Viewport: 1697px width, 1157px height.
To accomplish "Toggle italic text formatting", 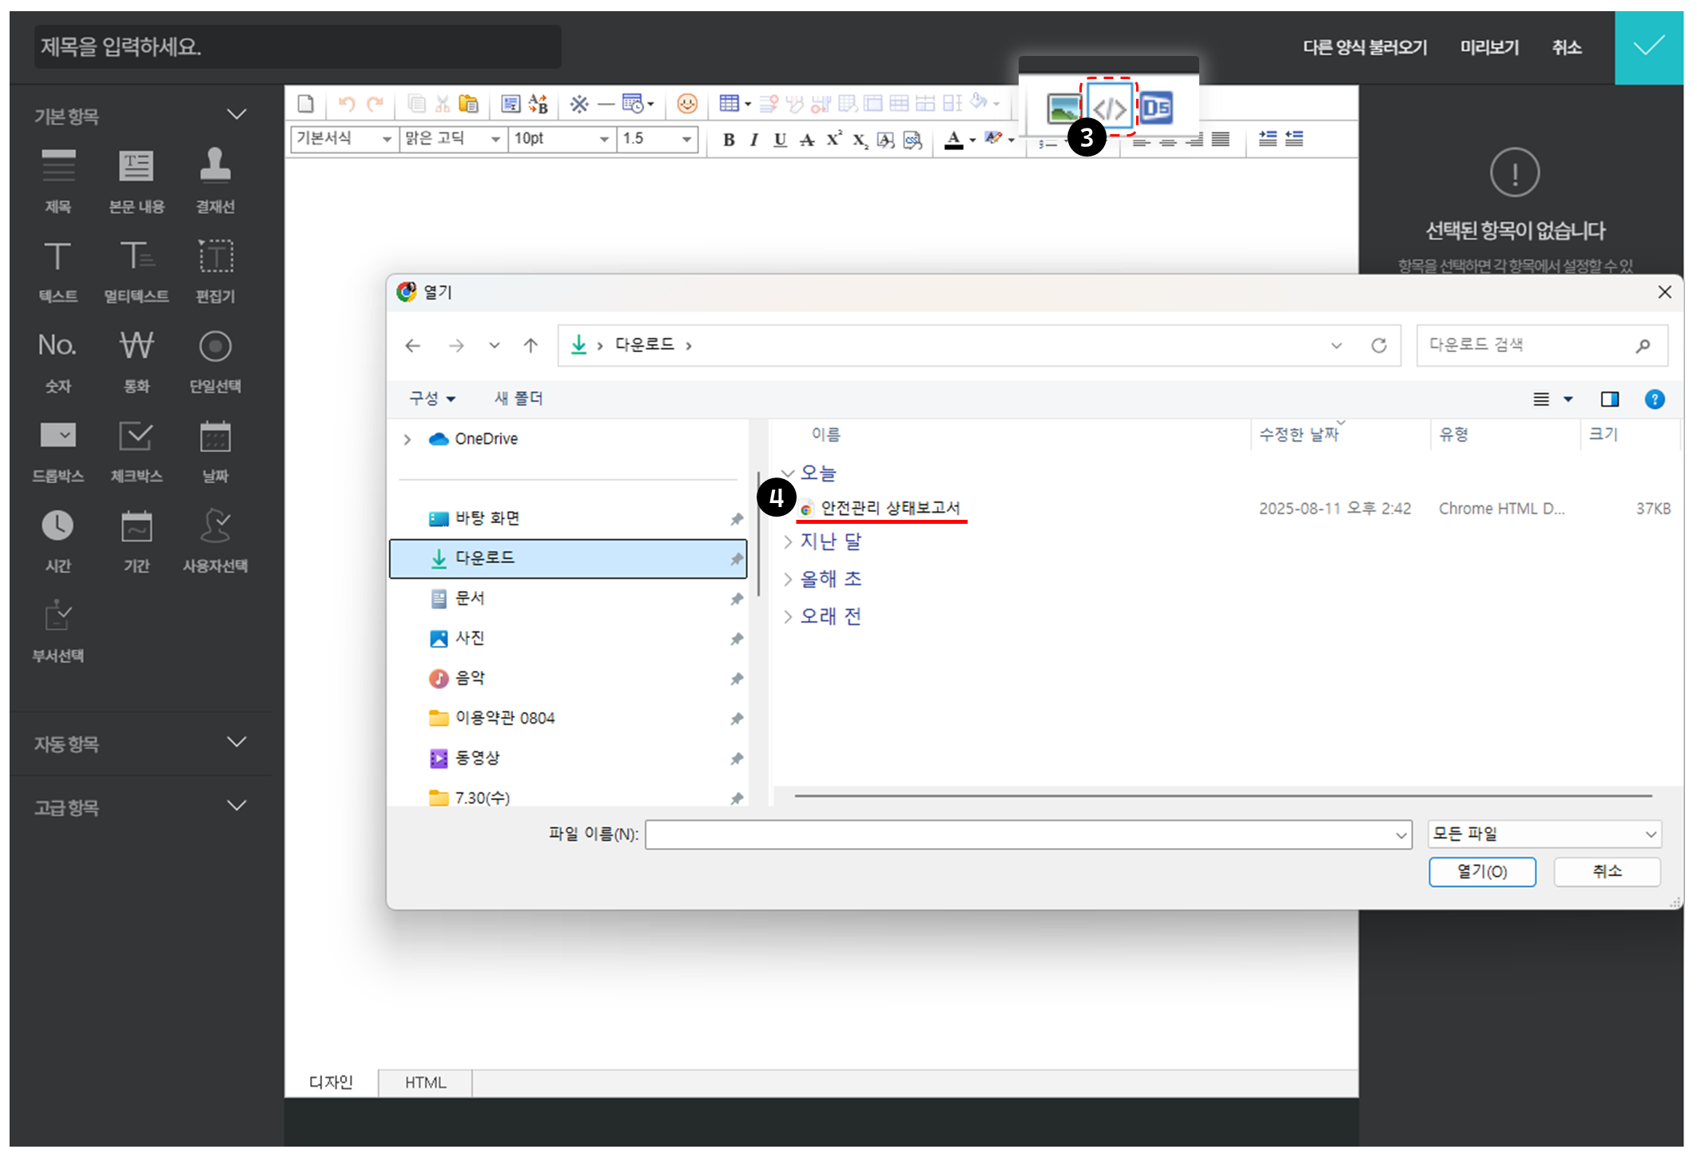I will [753, 140].
